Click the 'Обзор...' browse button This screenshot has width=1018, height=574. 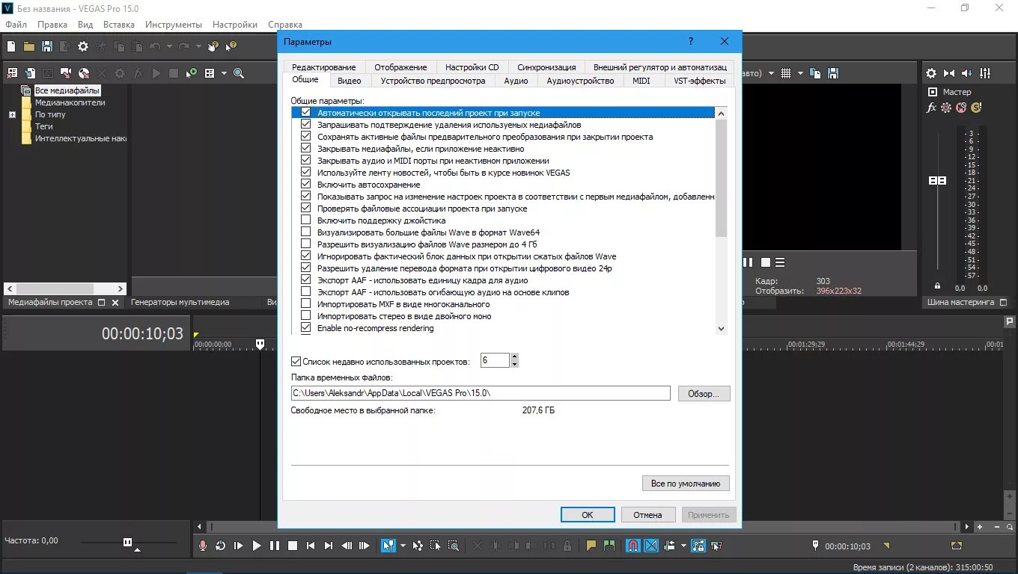pos(704,393)
